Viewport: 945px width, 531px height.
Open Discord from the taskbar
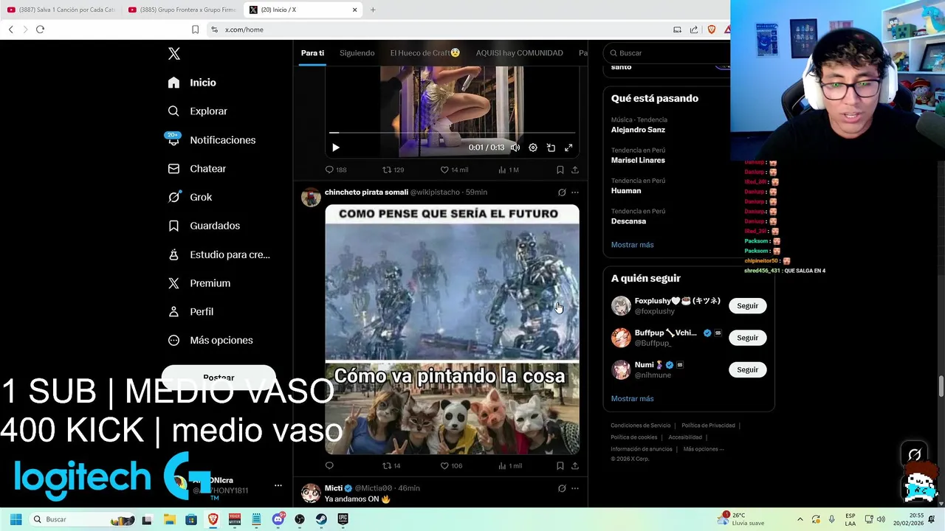pos(278,519)
